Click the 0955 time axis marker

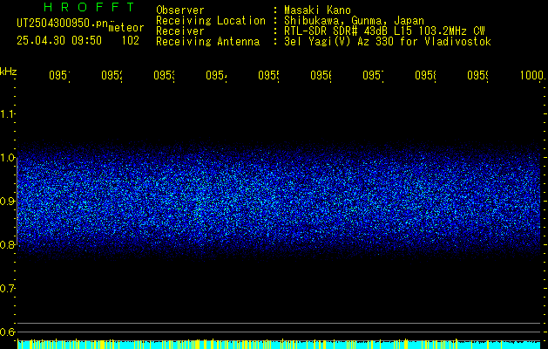268,76
